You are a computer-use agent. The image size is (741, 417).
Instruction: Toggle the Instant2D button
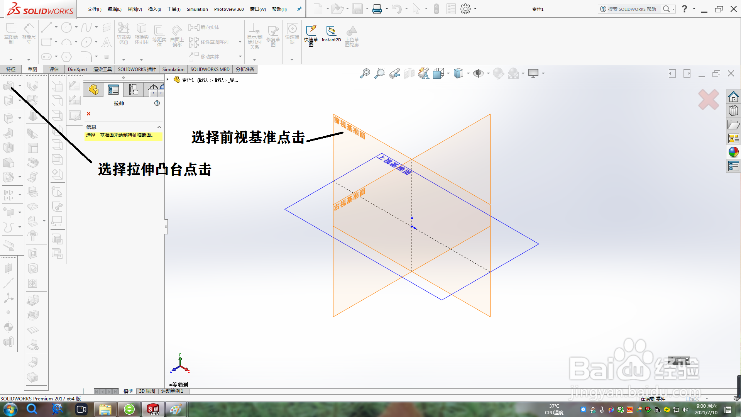point(331,34)
